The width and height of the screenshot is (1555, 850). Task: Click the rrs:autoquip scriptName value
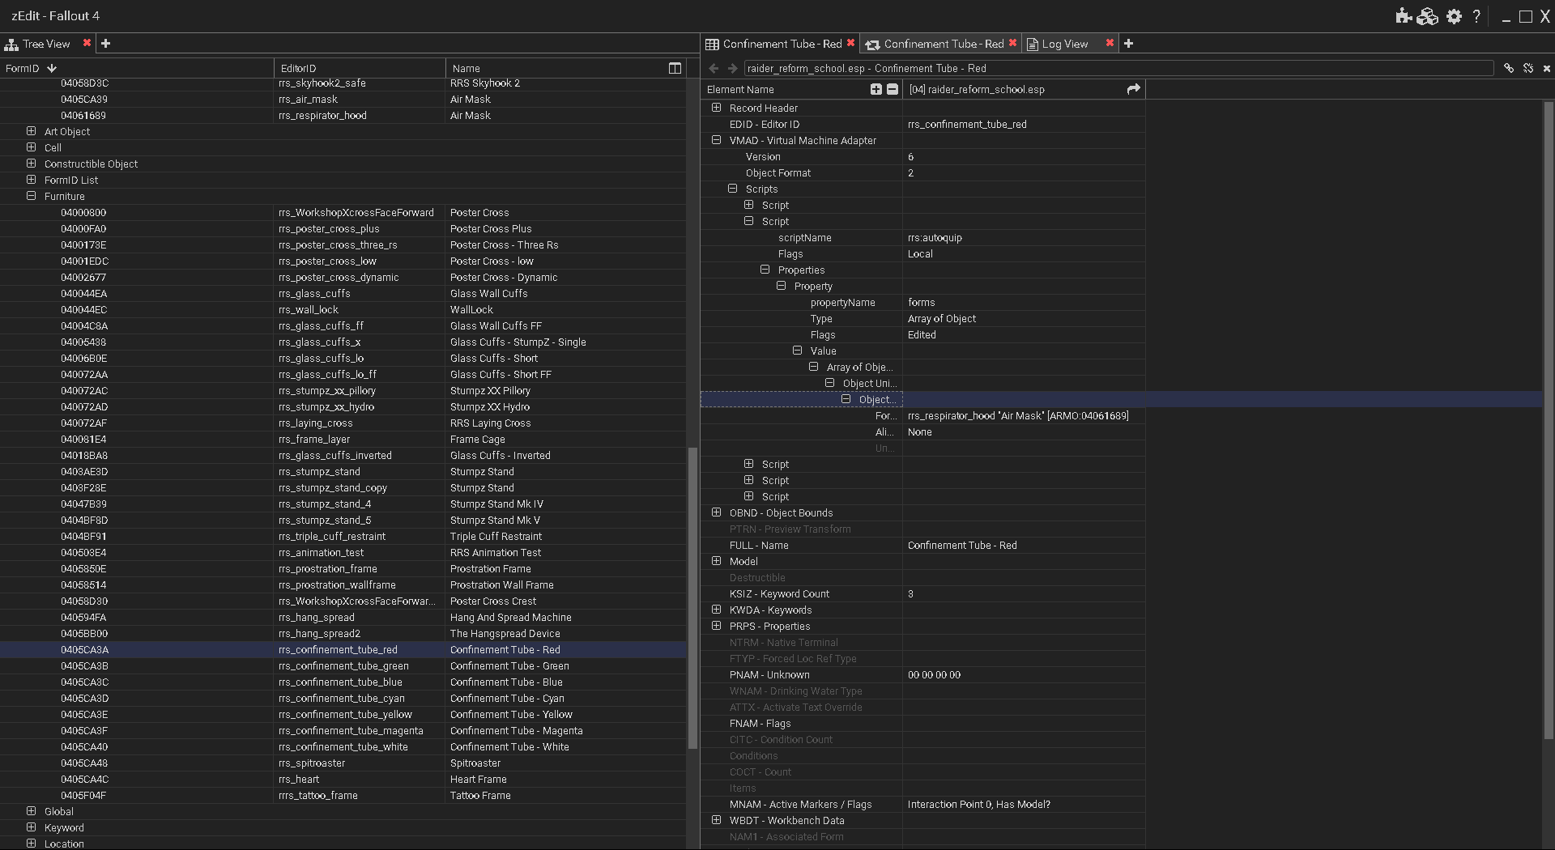[x=935, y=237]
